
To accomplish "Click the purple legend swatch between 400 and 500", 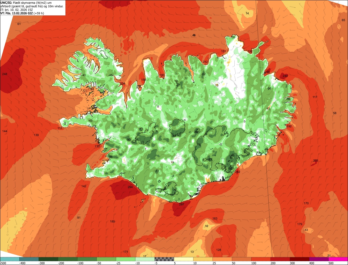I will [319, 259].
